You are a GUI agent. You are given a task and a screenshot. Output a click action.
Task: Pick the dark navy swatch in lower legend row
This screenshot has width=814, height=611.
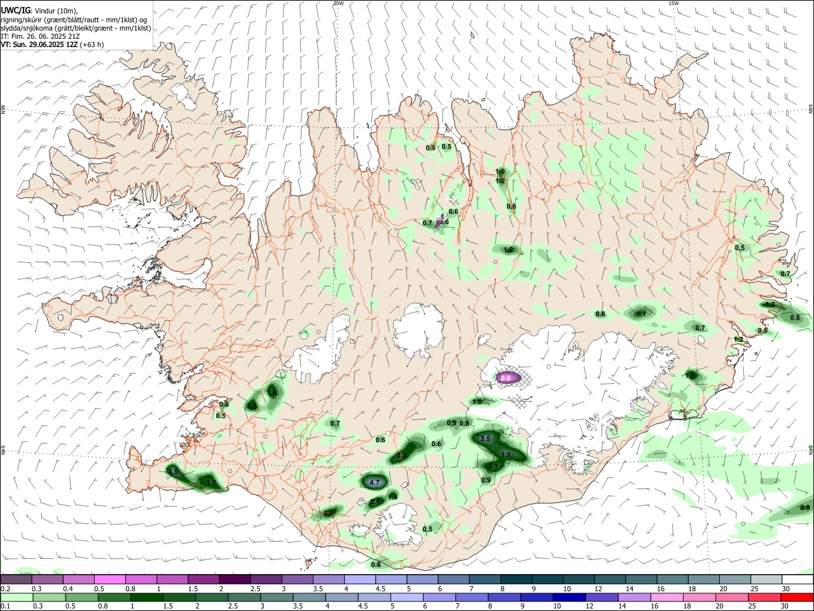pyautogui.click(x=568, y=598)
